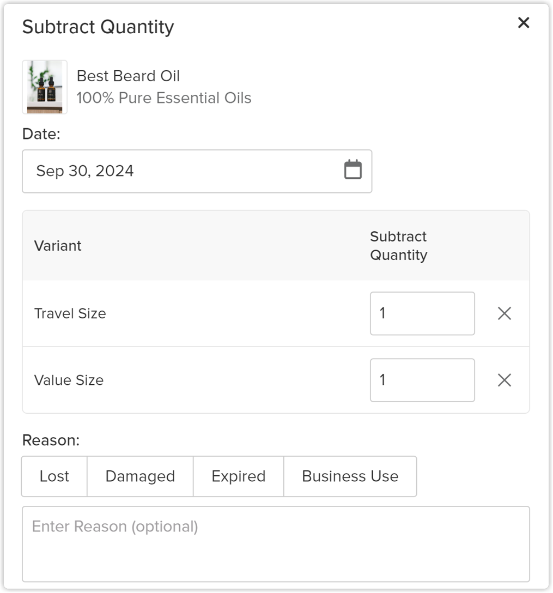Viewport: 553px width, 593px height.
Task: Click the Travel Size variant label
Action: click(x=70, y=313)
